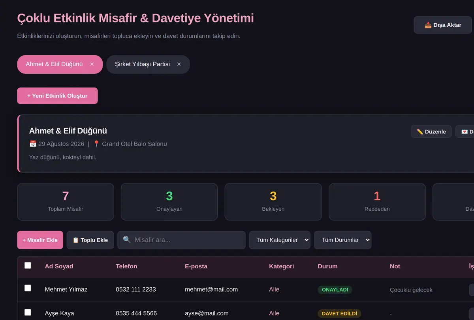The height and width of the screenshot is (320, 474).
Task: Check the box for Mehmet Yılmaz
Action: coord(28,288)
